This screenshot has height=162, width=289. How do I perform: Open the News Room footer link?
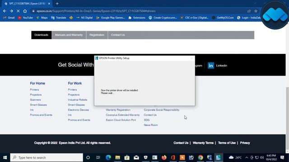[x=151, y=125]
